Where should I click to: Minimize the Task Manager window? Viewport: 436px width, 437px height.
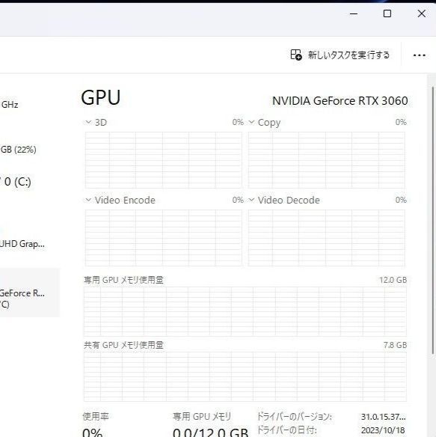click(x=354, y=13)
